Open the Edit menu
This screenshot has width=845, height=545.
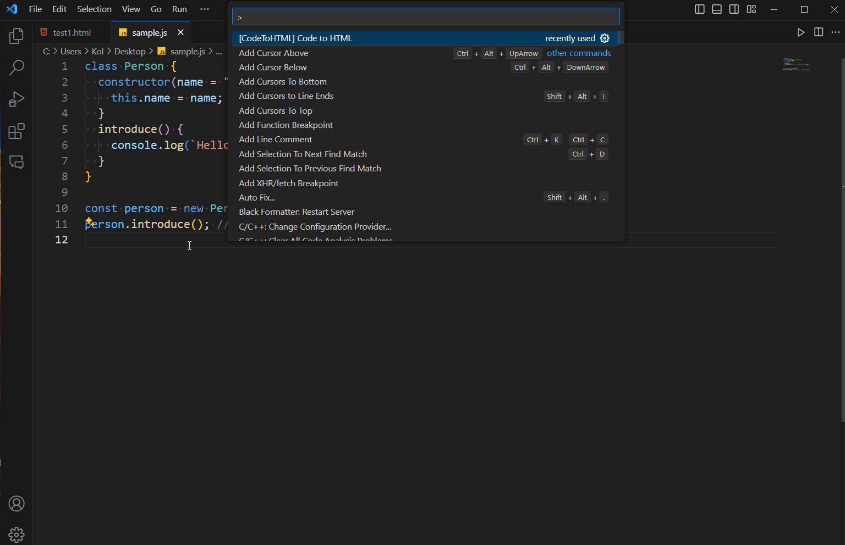pyautogui.click(x=59, y=9)
